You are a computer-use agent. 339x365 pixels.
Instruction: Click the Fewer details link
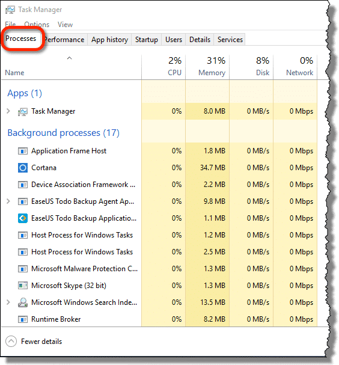coord(41,342)
